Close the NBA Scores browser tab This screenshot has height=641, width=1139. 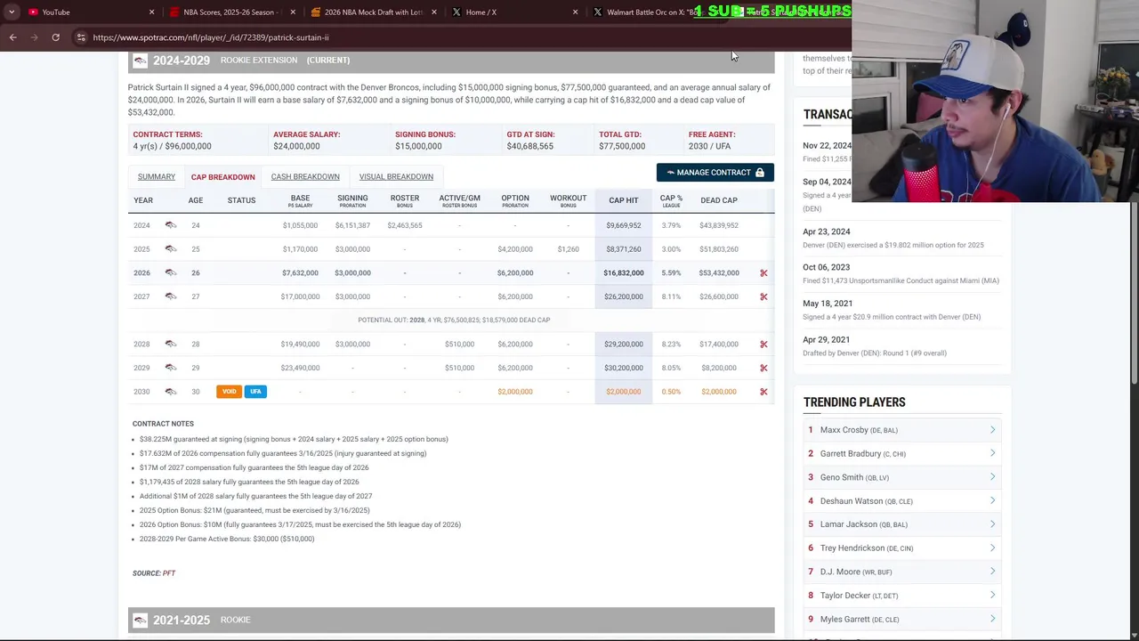pyautogui.click(x=293, y=12)
